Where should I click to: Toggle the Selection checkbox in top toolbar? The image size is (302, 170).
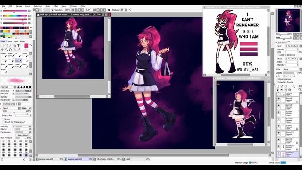point(53,10)
